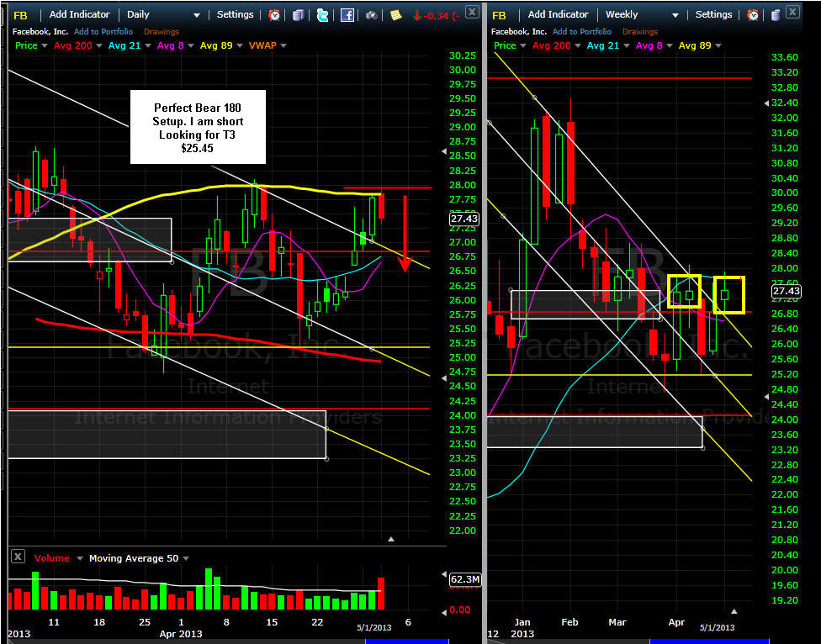Open the Add Indicator menu in the Weekly chart
This screenshot has height=644, width=821.
[x=559, y=14]
